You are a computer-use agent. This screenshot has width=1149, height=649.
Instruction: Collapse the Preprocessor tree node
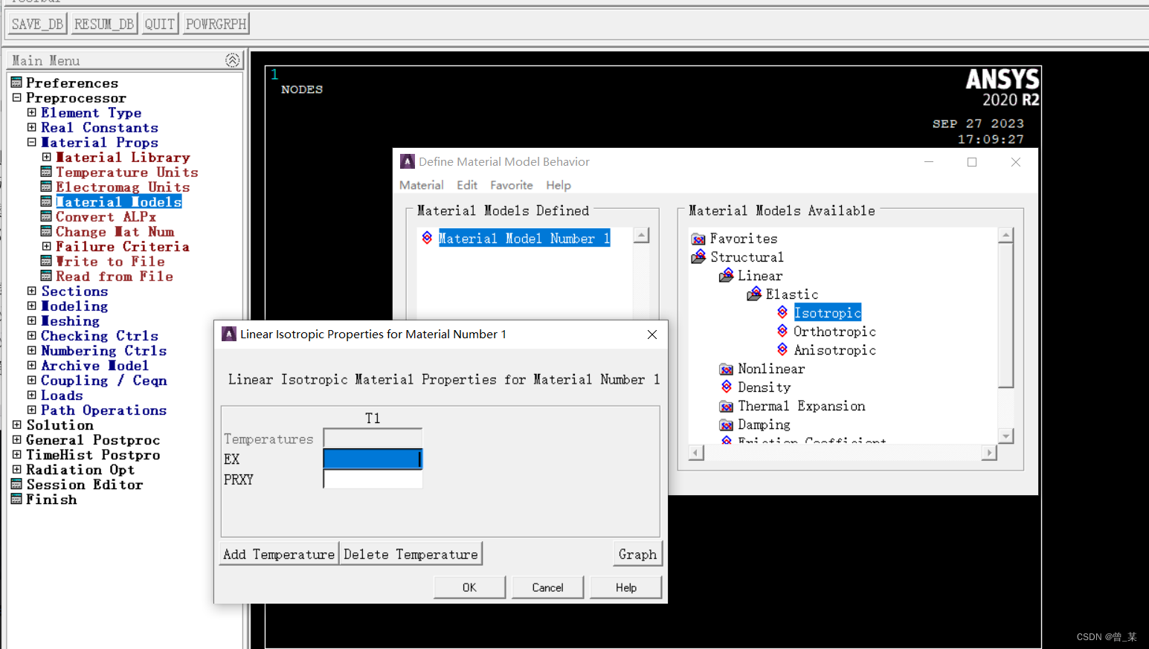[17, 97]
